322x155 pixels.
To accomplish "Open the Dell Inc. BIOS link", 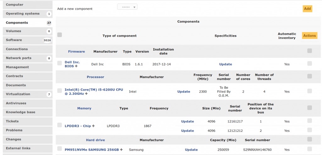I will coord(72,64).
